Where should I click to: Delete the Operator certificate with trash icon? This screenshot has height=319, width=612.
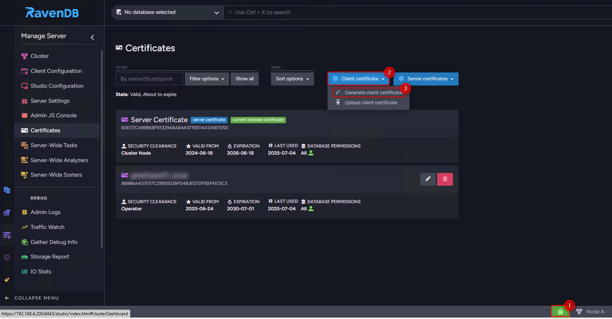coord(445,179)
